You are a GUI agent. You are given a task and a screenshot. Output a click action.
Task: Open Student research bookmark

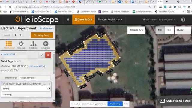(x=19, y=12)
